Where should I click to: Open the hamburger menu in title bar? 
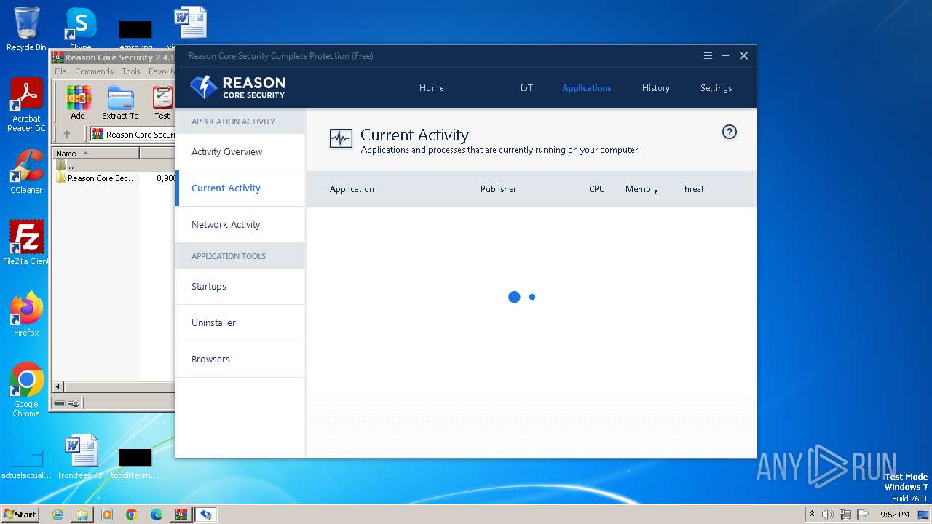[708, 55]
